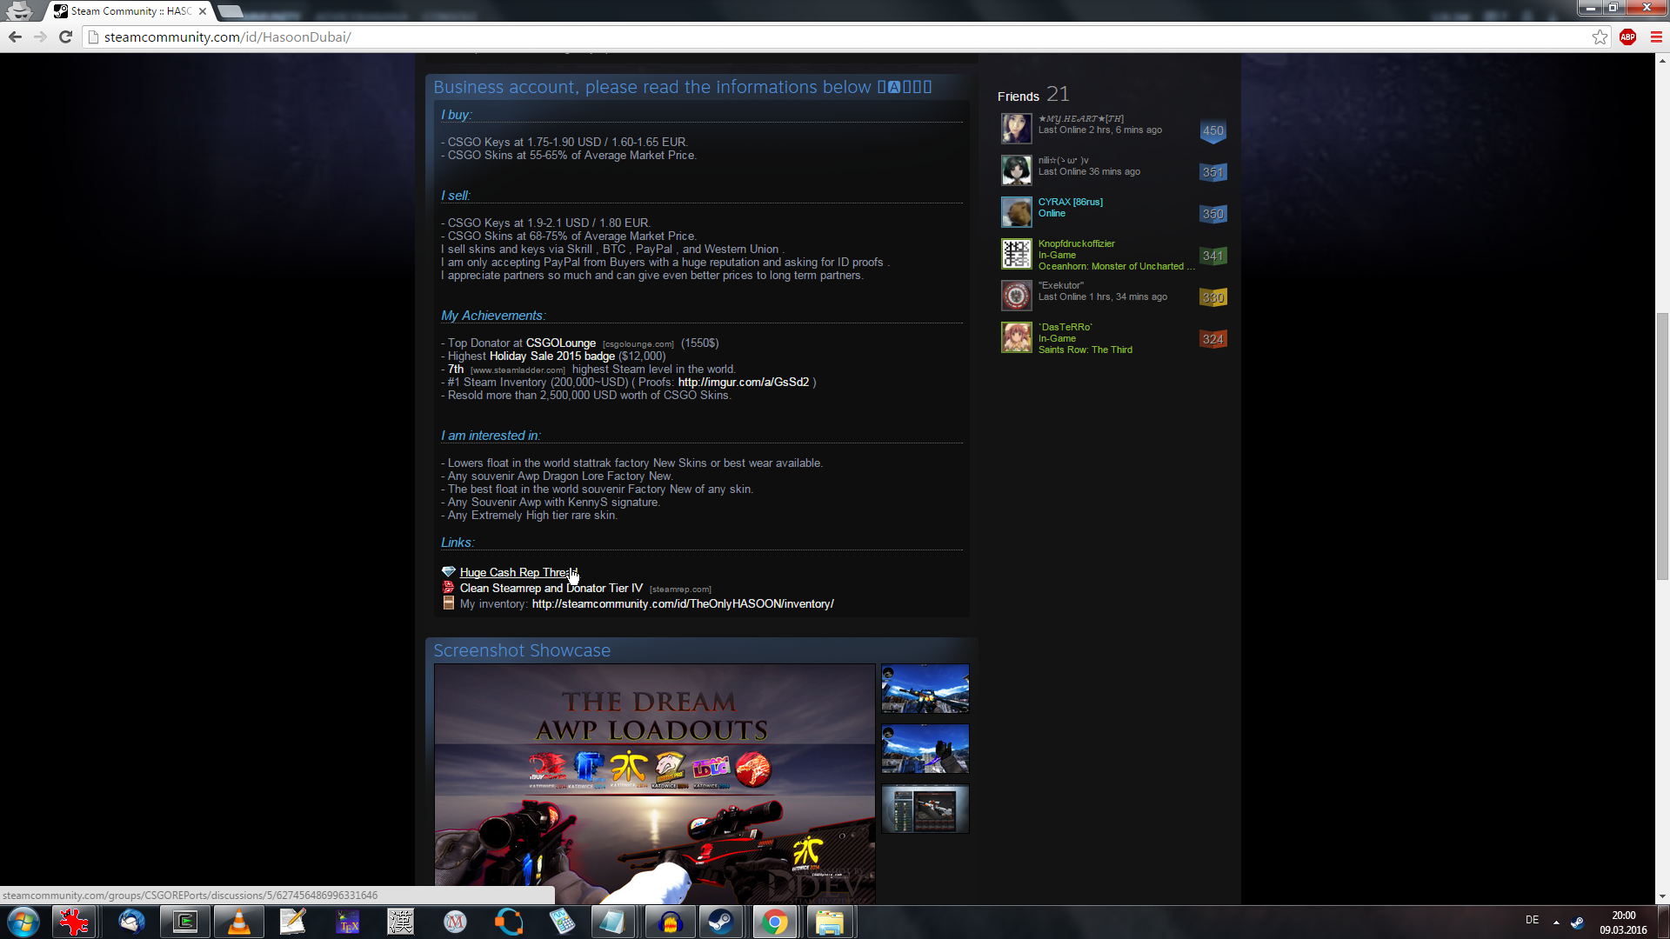This screenshot has height=939, width=1670.
Task: Select first small showcase screenshot thumbnail
Action: [925, 689]
